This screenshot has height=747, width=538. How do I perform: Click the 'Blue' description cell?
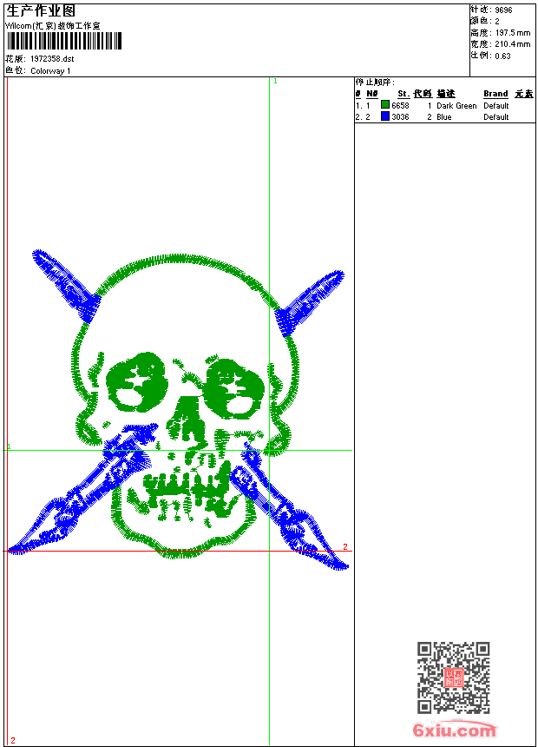click(443, 117)
